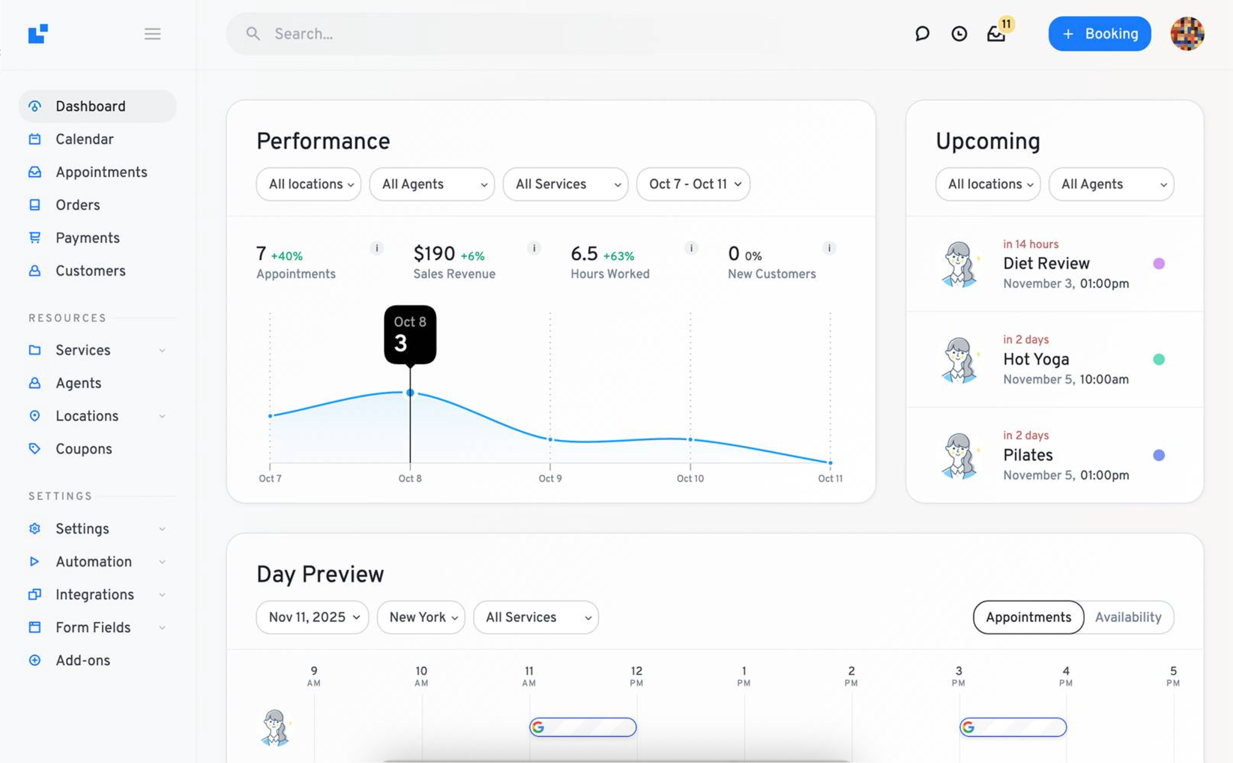
Task: Expand the Oct 7 - Oct 11 date range selector
Action: coord(693,184)
